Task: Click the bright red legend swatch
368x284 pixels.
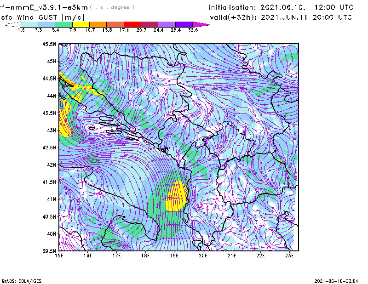Action: pyautogui.click(x=132, y=24)
